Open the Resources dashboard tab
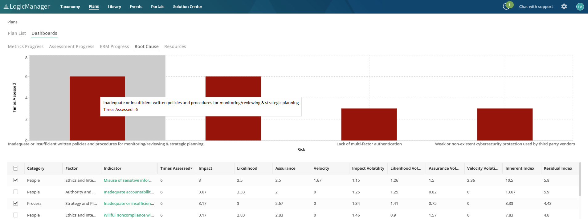588x219 pixels. tap(175, 47)
